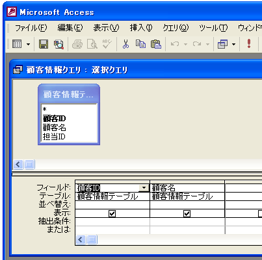262x260 pixels.
Task: Select the 顧客ID column selector bar above the field
Action: coord(112,182)
